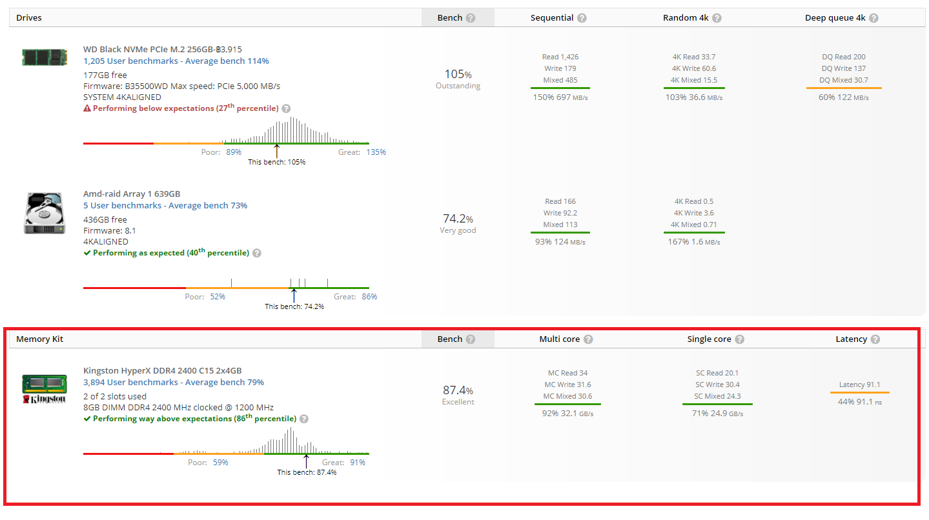Viewport: 929px width, 520px height.
Task: Click Memory Kit section heading
Action: pos(40,339)
